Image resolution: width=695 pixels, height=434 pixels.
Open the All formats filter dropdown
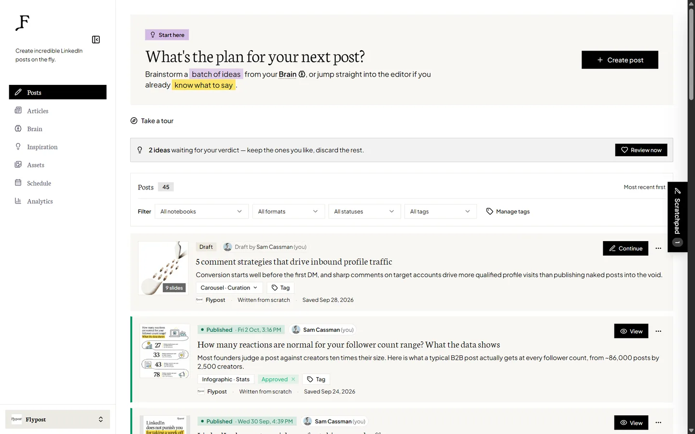[x=288, y=212]
